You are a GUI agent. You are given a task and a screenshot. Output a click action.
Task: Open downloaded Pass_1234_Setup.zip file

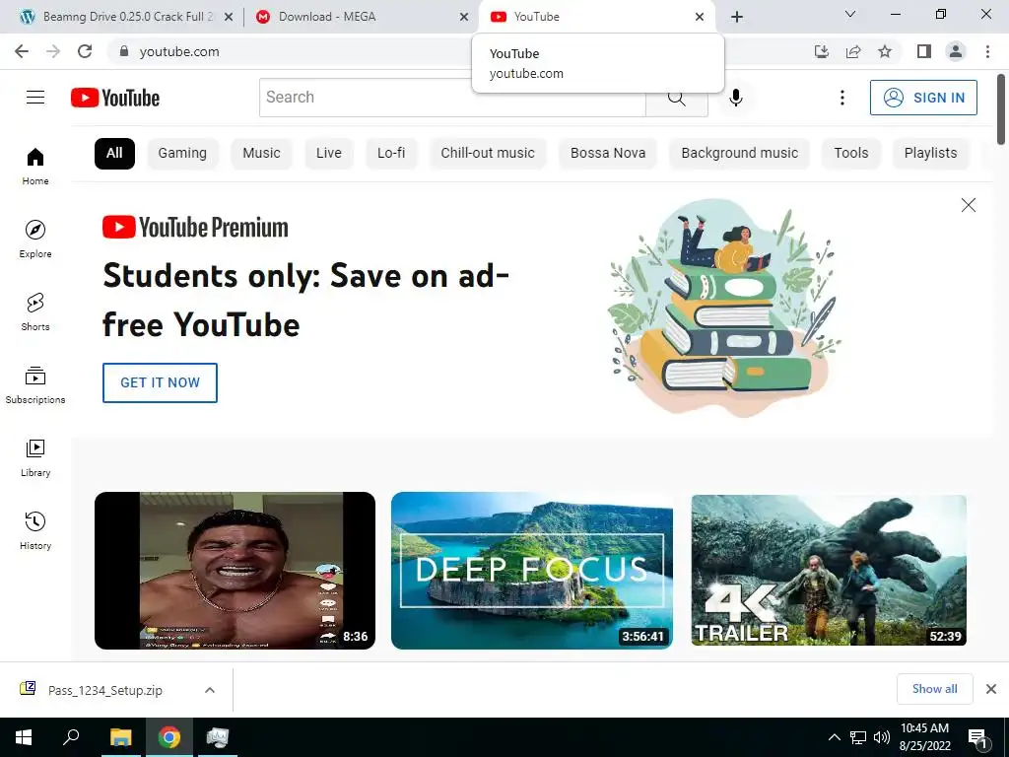click(104, 690)
